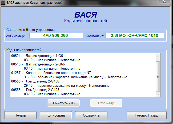
Task: Select fault code 00540 Датчик детонации 2-G66
Action: coord(38,64)
